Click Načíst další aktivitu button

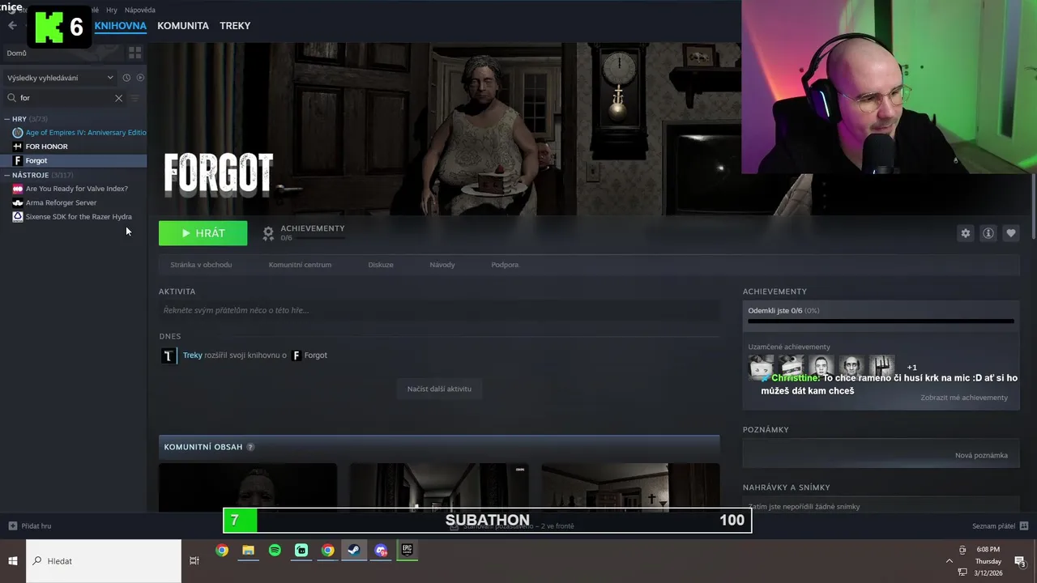click(x=439, y=389)
